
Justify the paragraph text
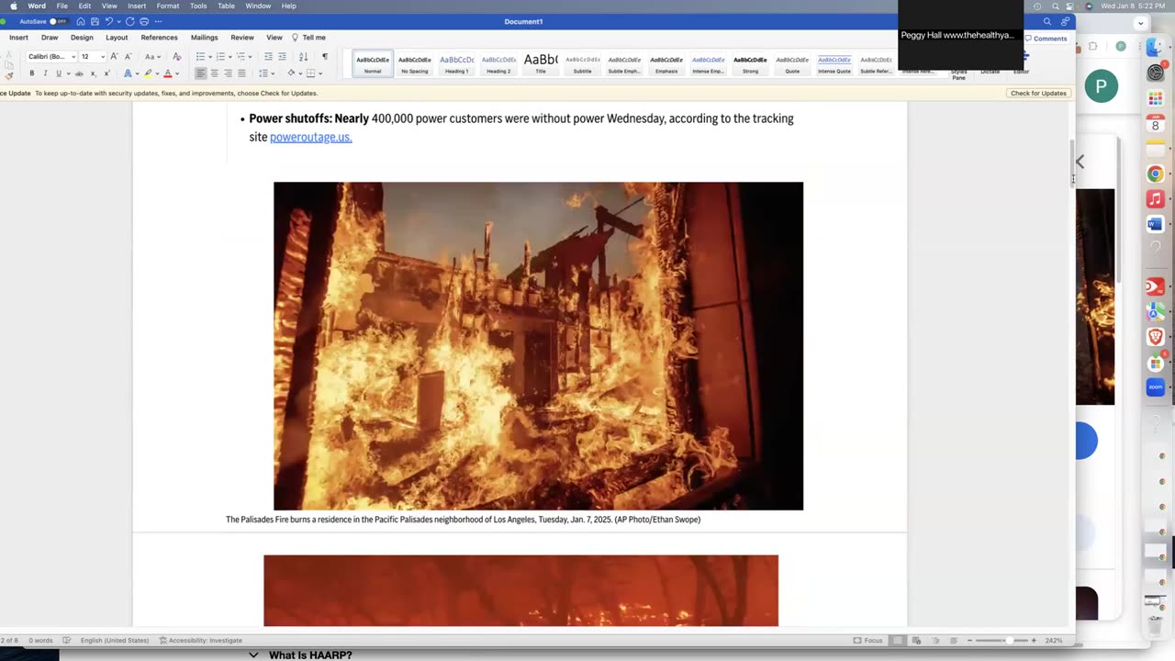(x=241, y=73)
